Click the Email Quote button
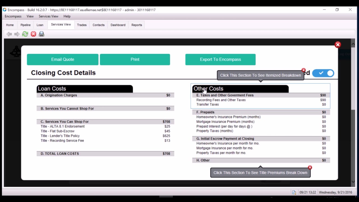 coord(63,59)
